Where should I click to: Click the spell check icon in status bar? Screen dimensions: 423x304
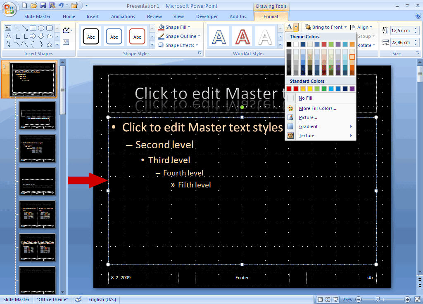[x=78, y=299]
